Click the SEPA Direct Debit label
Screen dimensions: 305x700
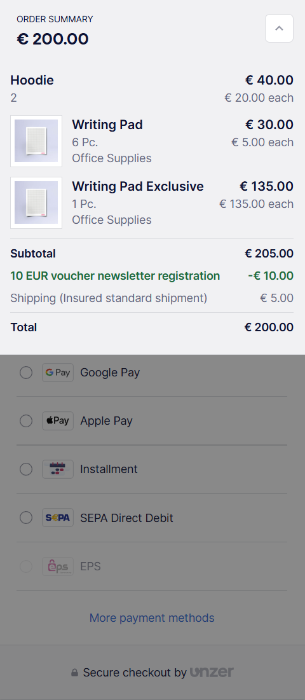click(126, 518)
